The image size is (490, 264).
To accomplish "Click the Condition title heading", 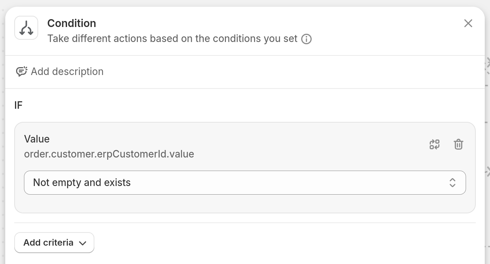I will click(x=72, y=23).
